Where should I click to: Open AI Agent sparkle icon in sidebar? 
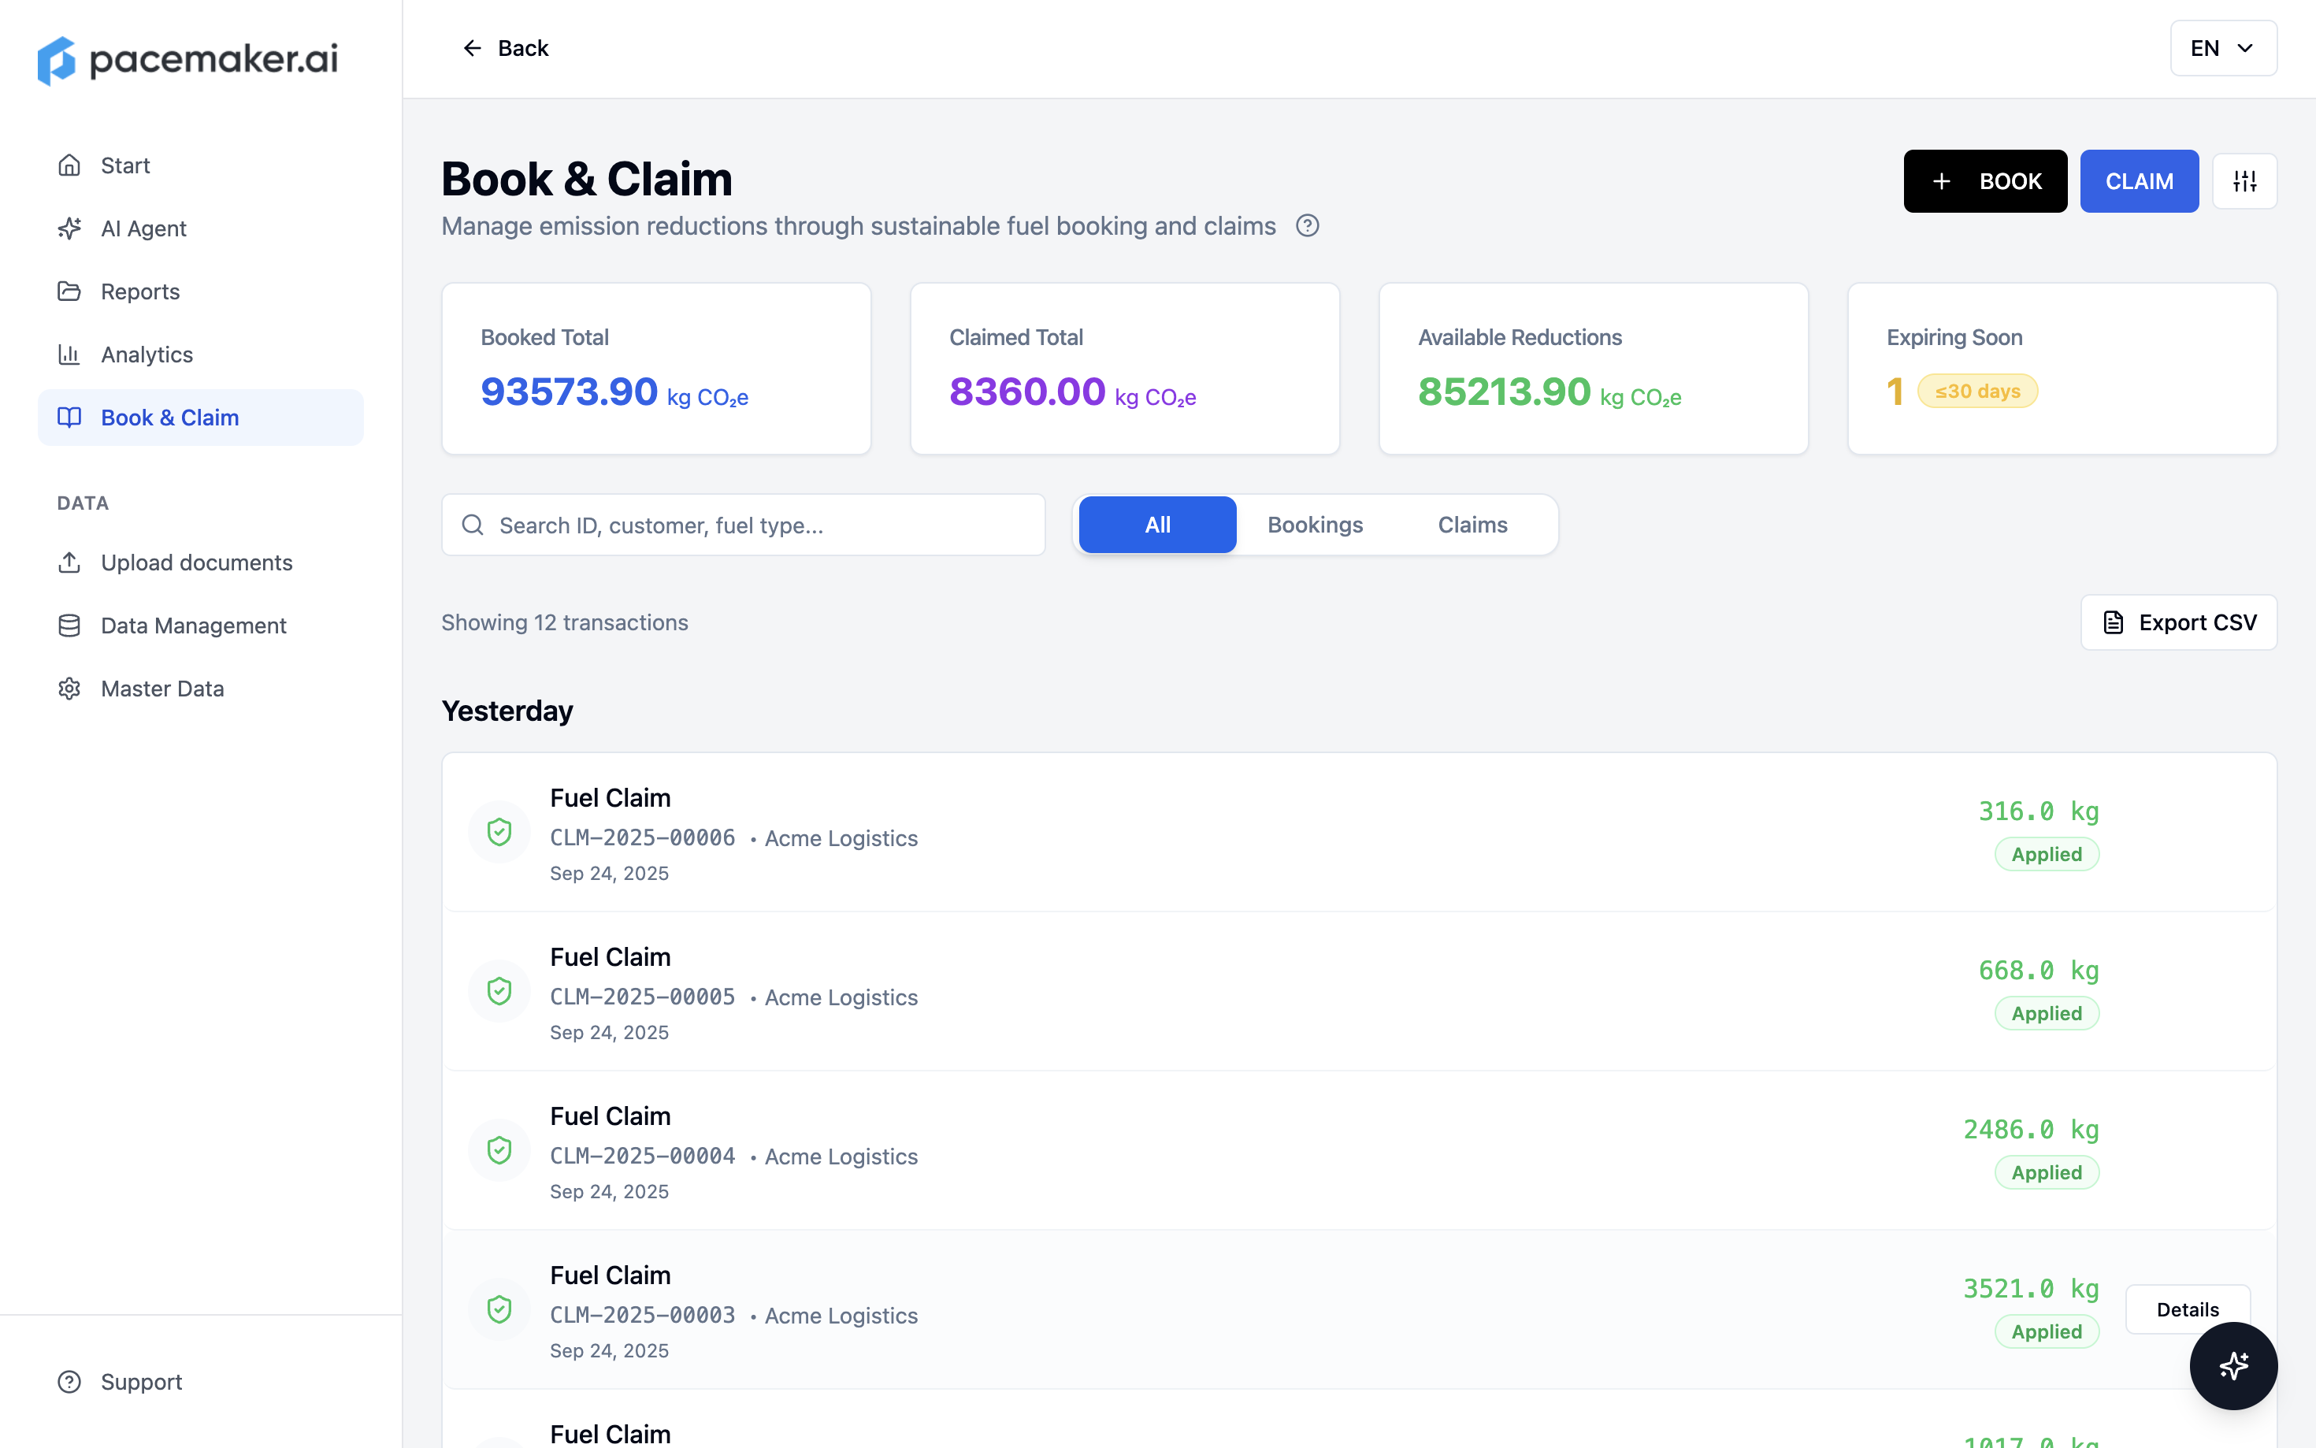[x=69, y=228]
